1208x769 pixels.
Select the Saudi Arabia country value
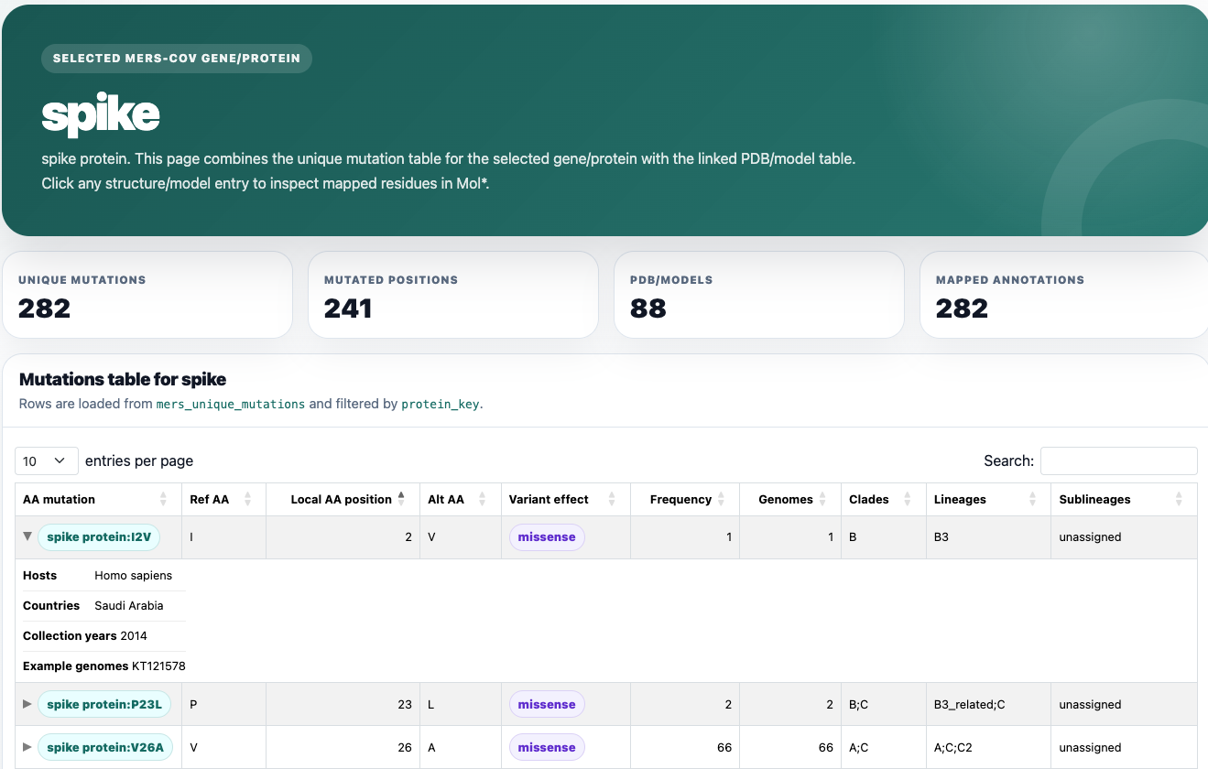(129, 605)
